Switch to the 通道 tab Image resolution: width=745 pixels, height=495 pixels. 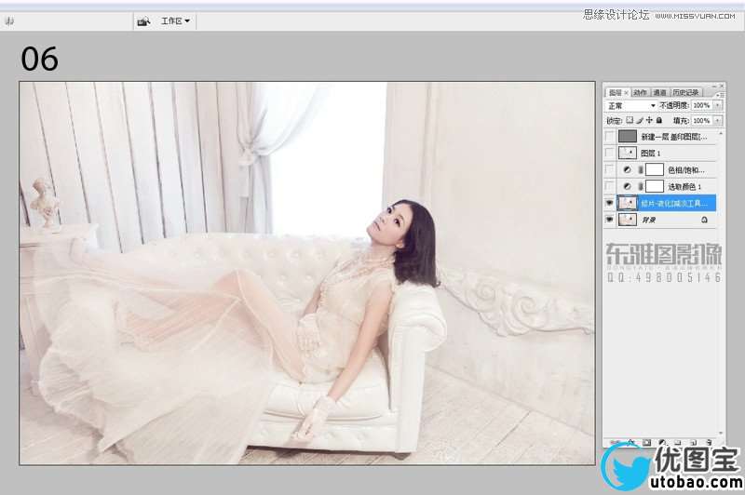(659, 92)
